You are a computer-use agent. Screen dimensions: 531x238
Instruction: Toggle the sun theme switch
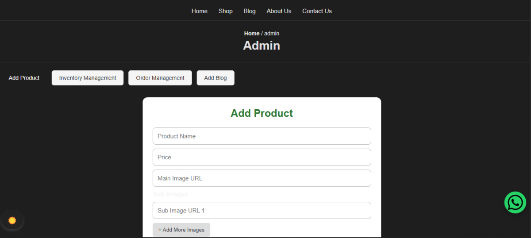pos(12,220)
